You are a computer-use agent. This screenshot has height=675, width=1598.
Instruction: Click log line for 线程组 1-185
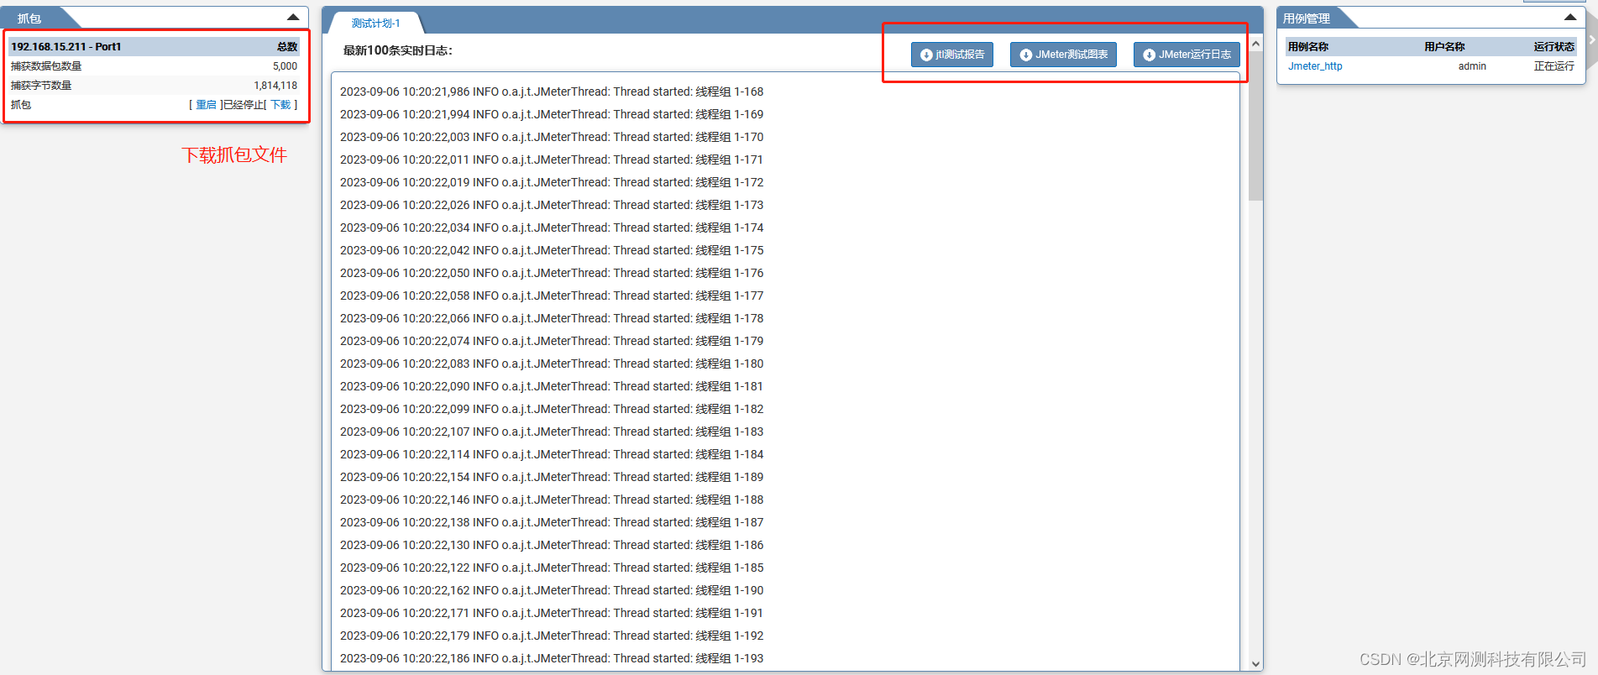(552, 568)
